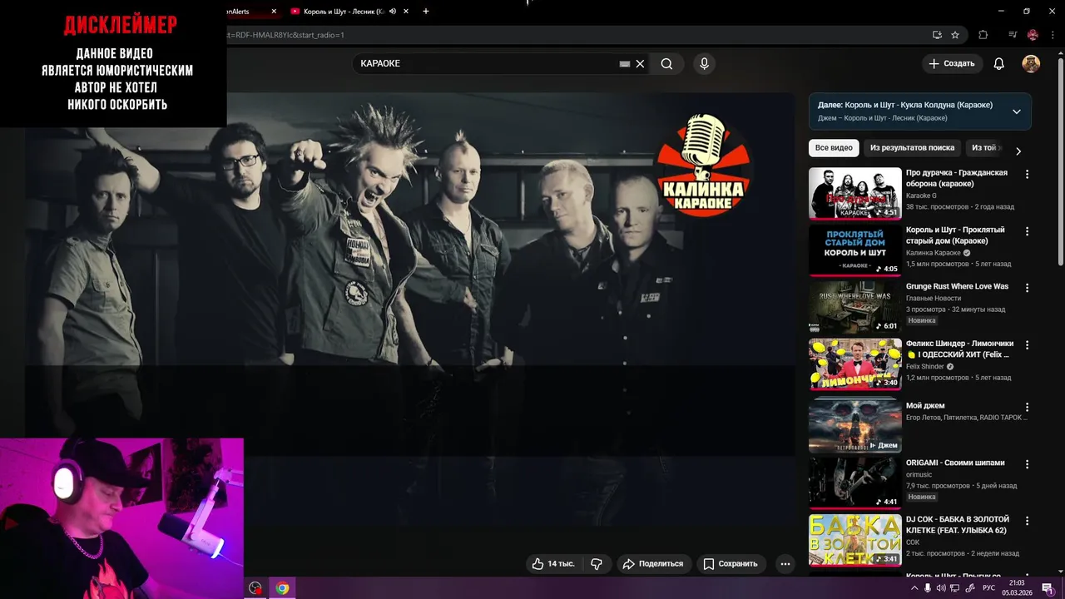The height and width of the screenshot is (599, 1065).
Task: Open the Chrome three-dot menu
Action: click(1053, 35)
